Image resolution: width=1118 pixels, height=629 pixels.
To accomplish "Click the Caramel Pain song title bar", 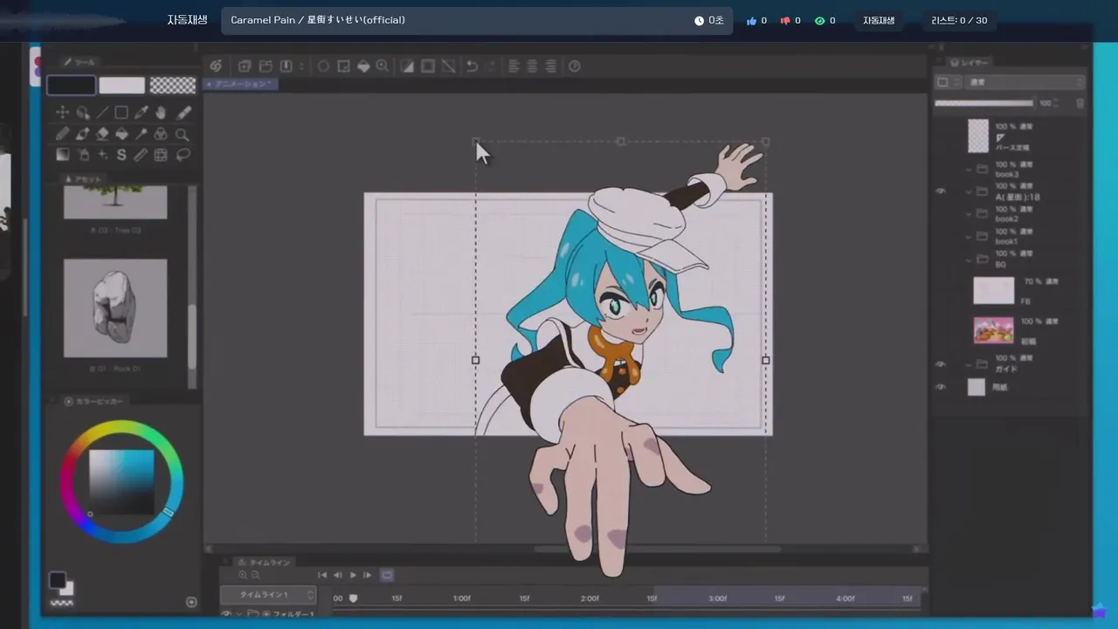I will coord(477,21).
